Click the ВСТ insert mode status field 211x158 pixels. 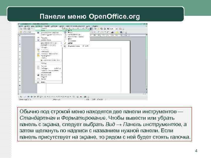click(94, 99)
